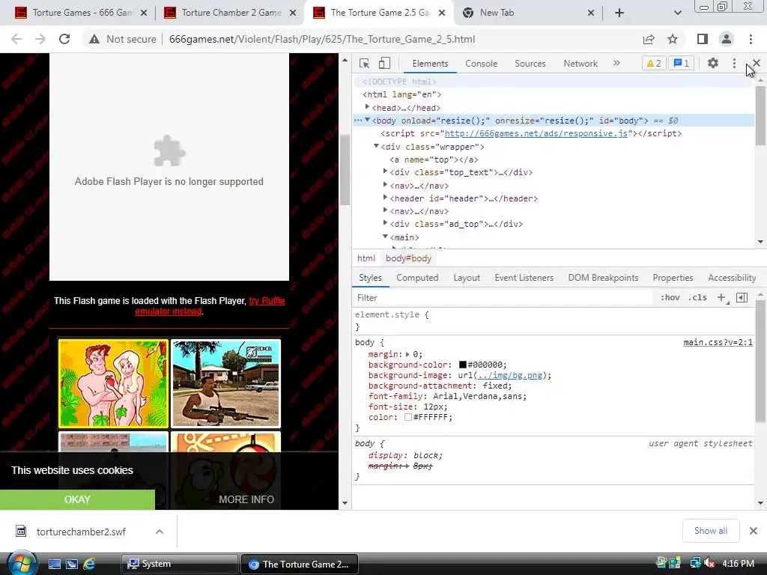
Task: Click the share page icon
Action: click(x=649, y=39)
